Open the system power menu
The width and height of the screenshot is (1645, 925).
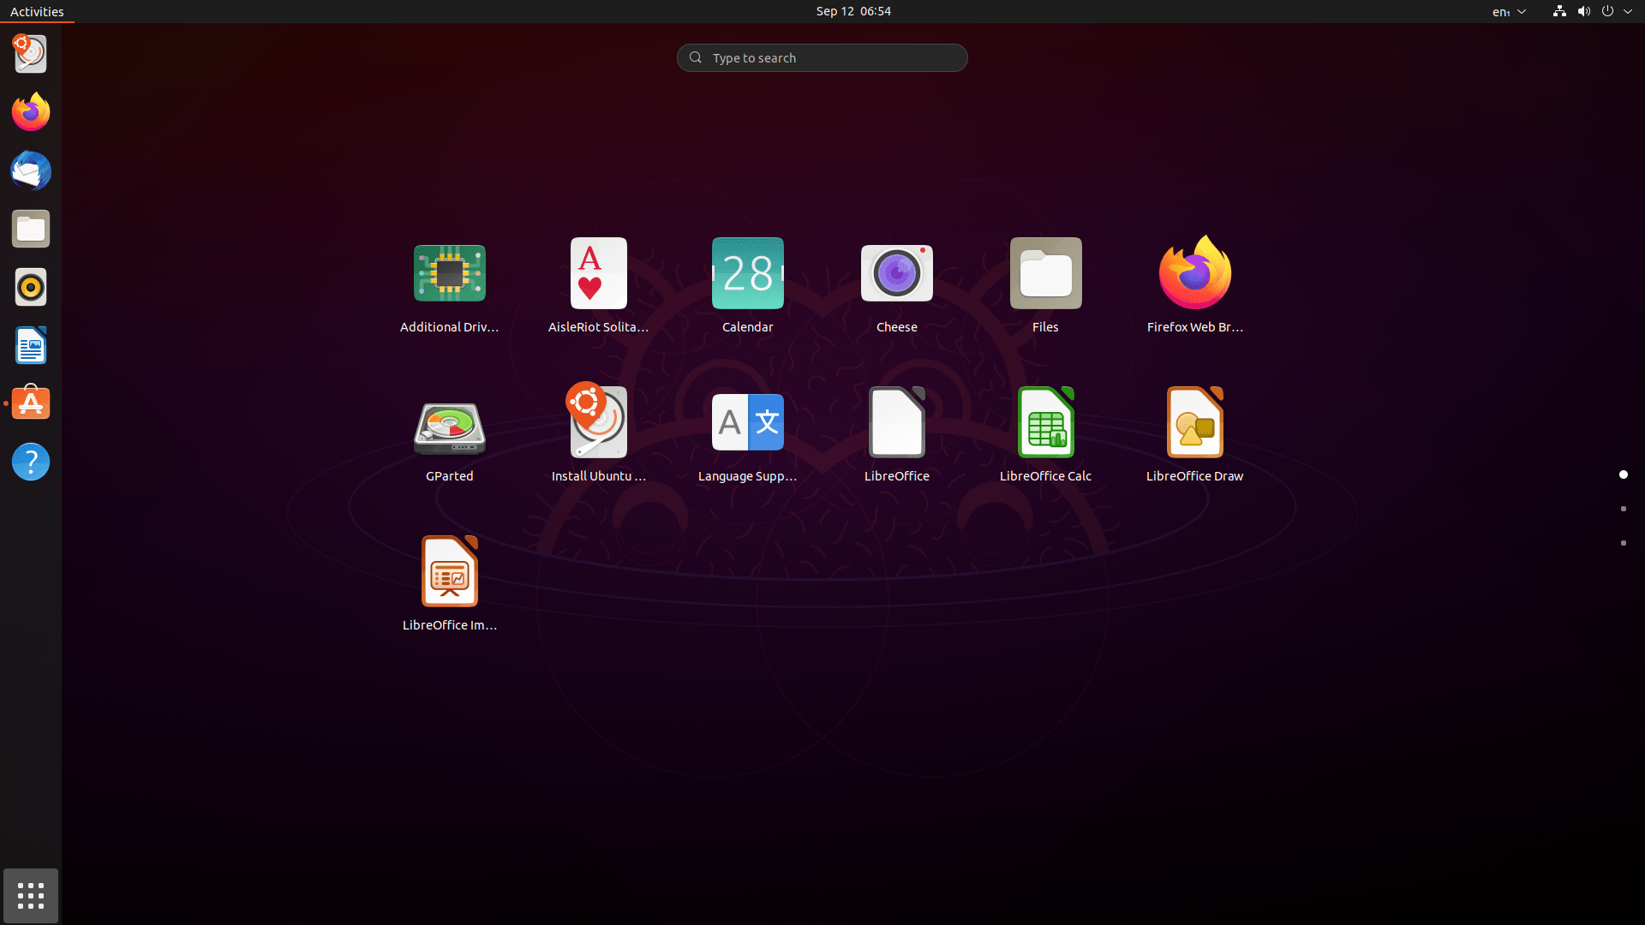pos(1607,11)
